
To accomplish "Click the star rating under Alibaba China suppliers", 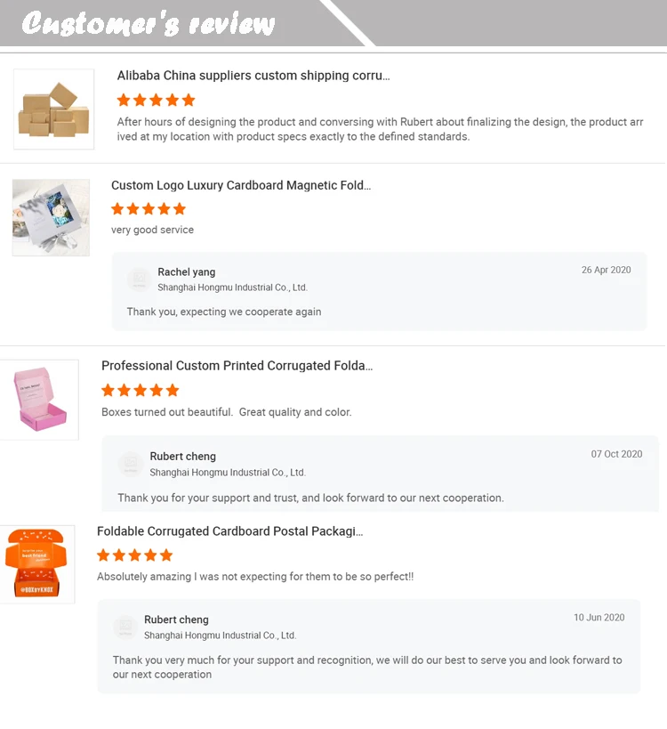I will point(156,100).
